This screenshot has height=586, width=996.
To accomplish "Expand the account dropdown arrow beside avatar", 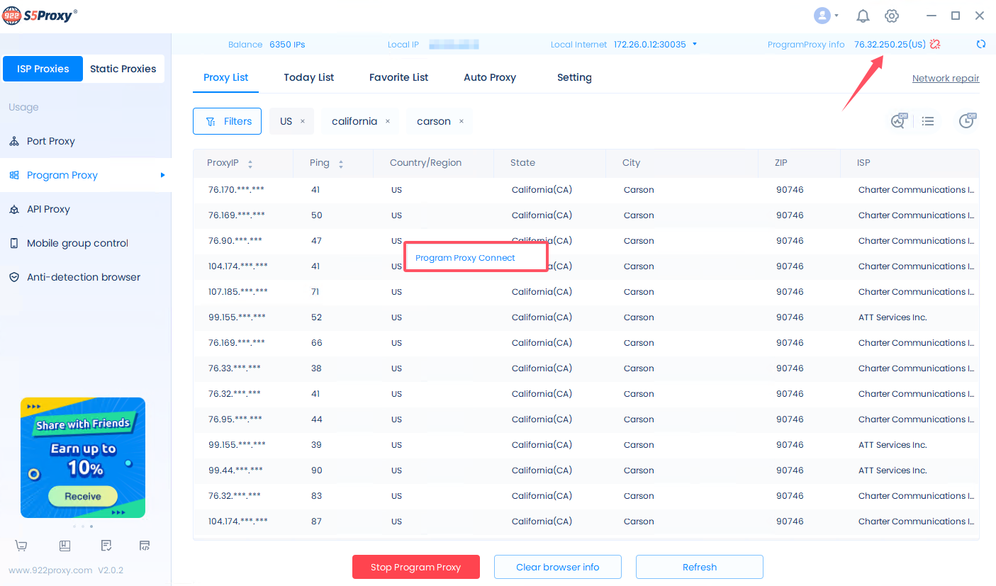I will (x=836, y=16).
